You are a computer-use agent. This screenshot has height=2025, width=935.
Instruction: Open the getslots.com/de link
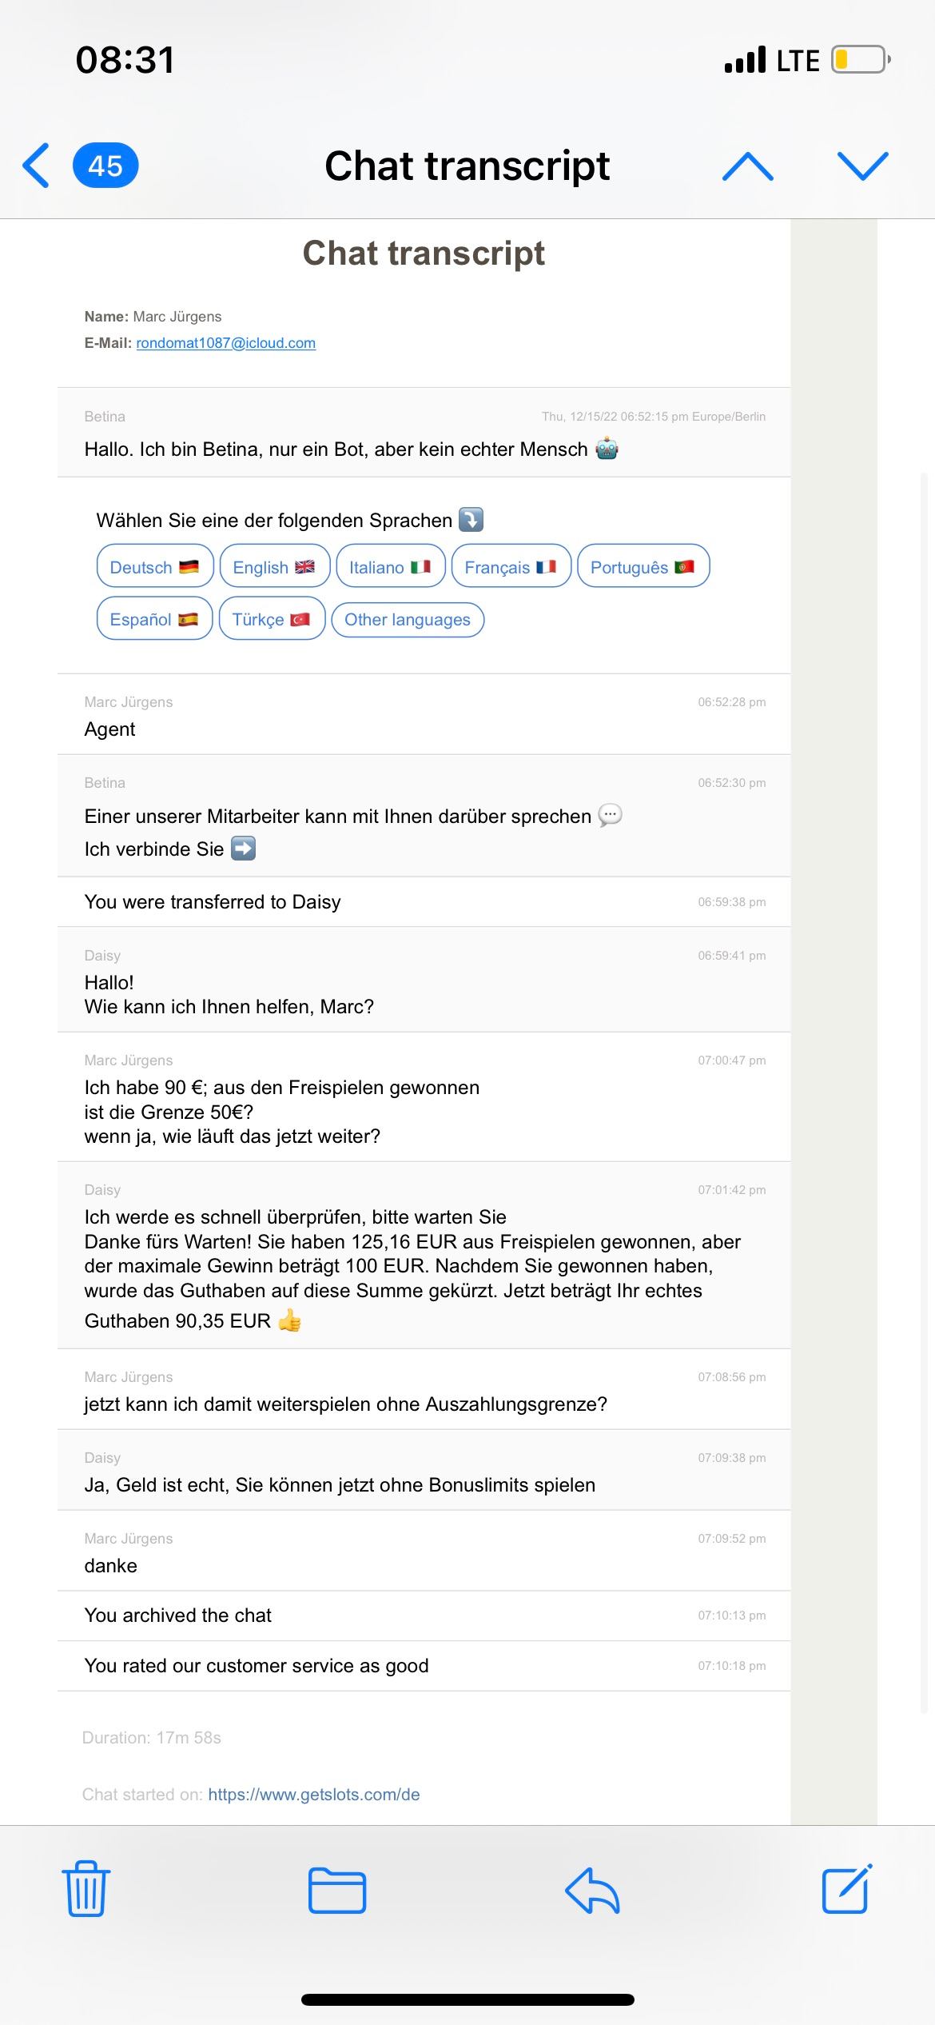[x=314, y=1795]
